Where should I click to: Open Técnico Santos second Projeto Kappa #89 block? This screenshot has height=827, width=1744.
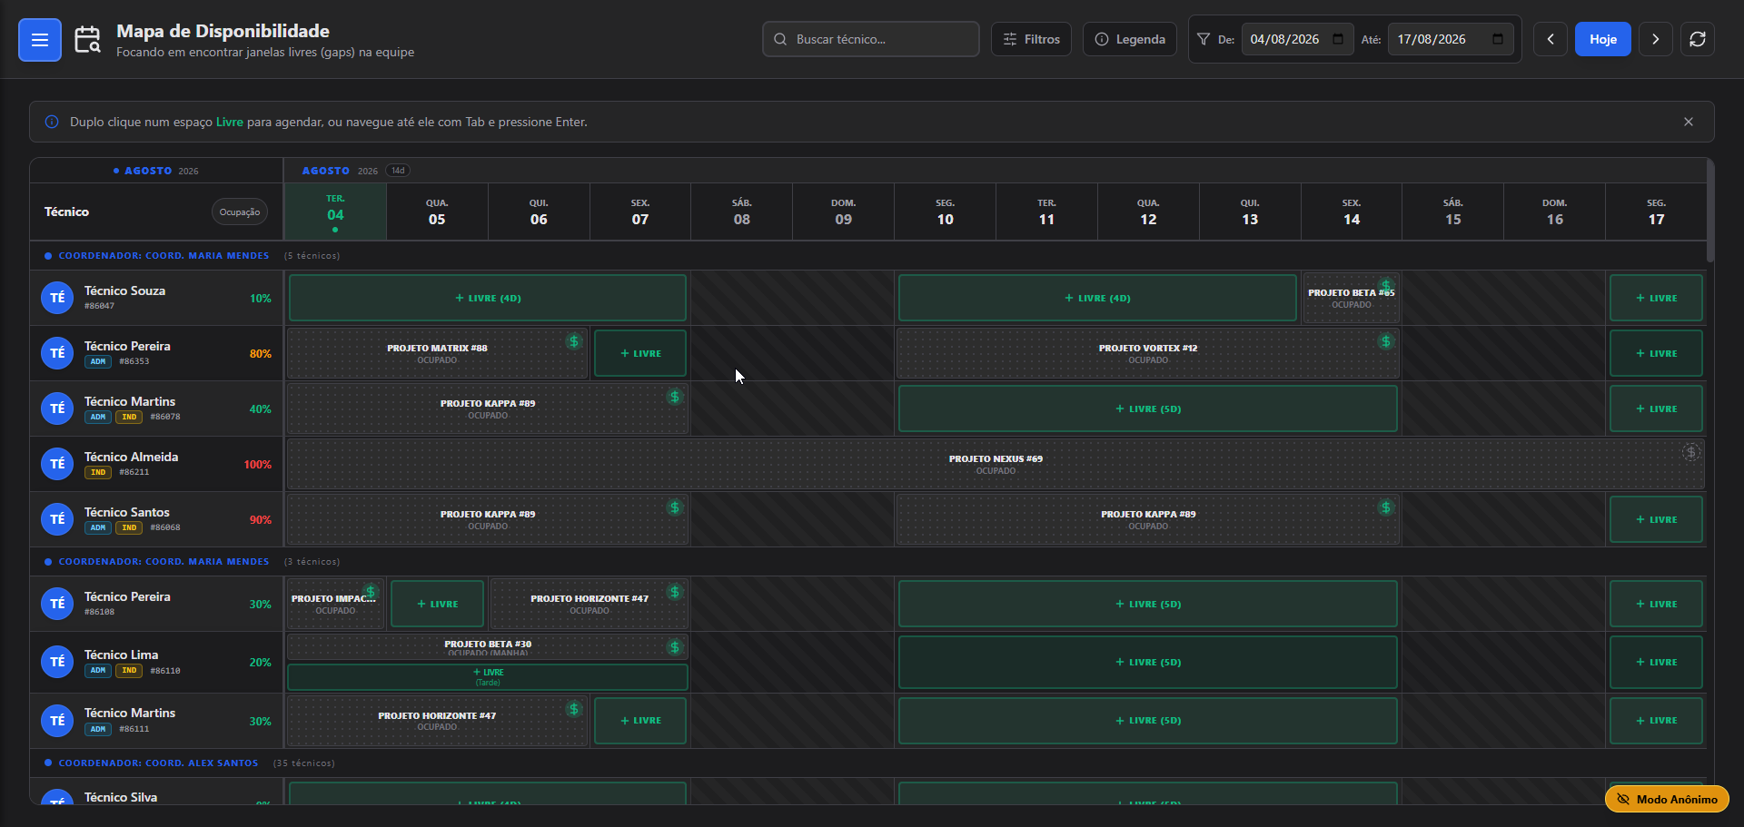pos(1148,519)
